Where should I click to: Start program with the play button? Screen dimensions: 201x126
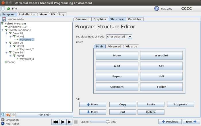point(63,122)
